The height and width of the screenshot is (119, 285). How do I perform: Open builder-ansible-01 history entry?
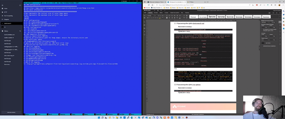point(9,38)
